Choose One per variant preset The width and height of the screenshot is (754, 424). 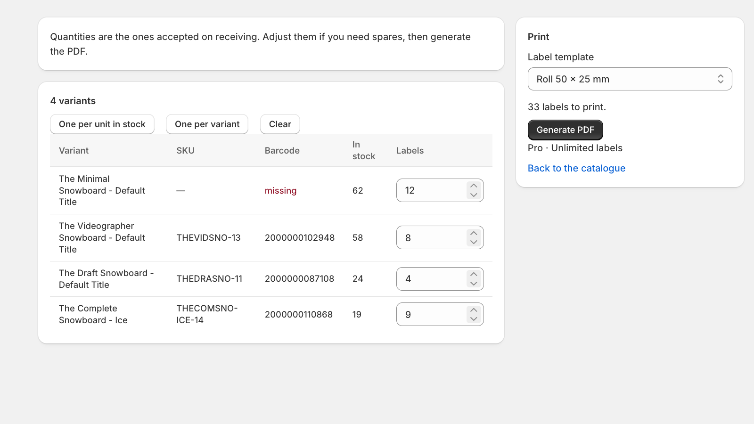[x=207, y=124]
